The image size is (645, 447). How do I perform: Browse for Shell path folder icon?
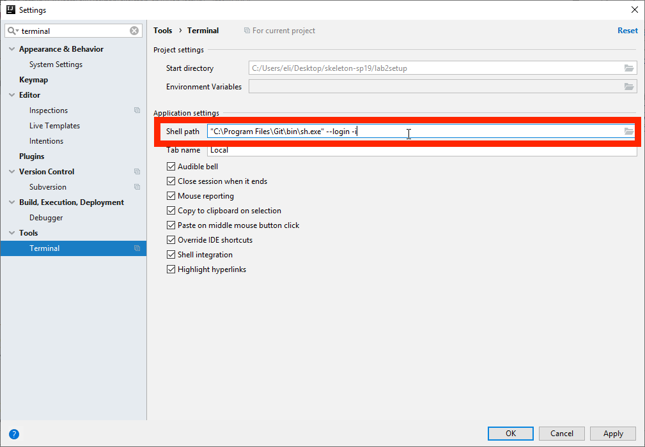tap(628, 132)
